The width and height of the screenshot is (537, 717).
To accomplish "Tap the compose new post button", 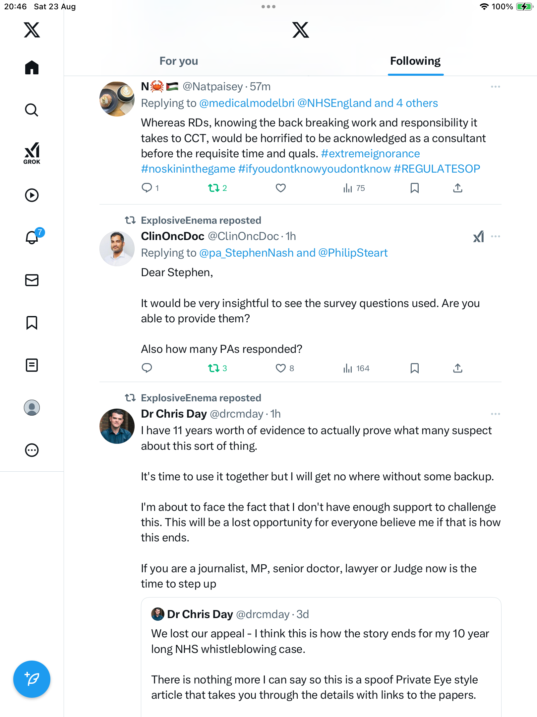I will 32,679.
